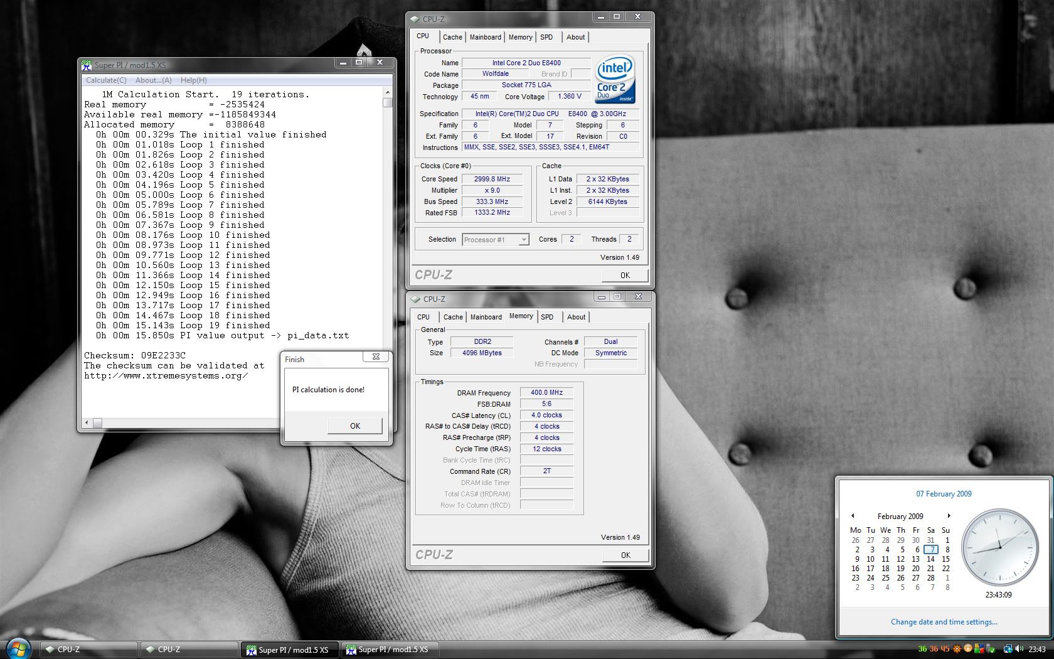Screen dimensions: 1054x659
Task: Click the Checksum: 09E2233C line
Action: click(135, 355)
